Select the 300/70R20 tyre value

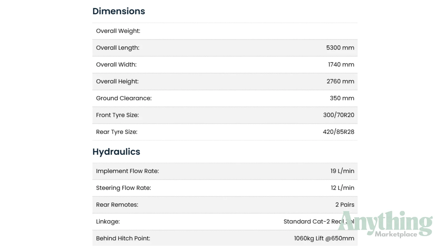(339, 115)
